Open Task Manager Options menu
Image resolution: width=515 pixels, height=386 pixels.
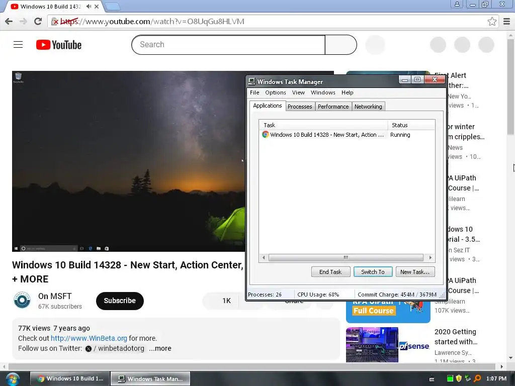[x=275, y=92]
